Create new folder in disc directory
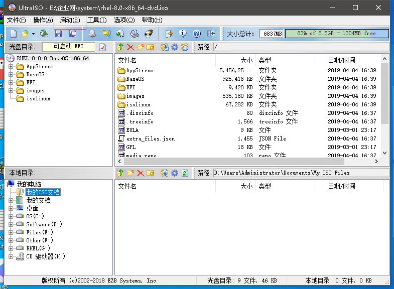394x289 pixels. pos(141,47)
